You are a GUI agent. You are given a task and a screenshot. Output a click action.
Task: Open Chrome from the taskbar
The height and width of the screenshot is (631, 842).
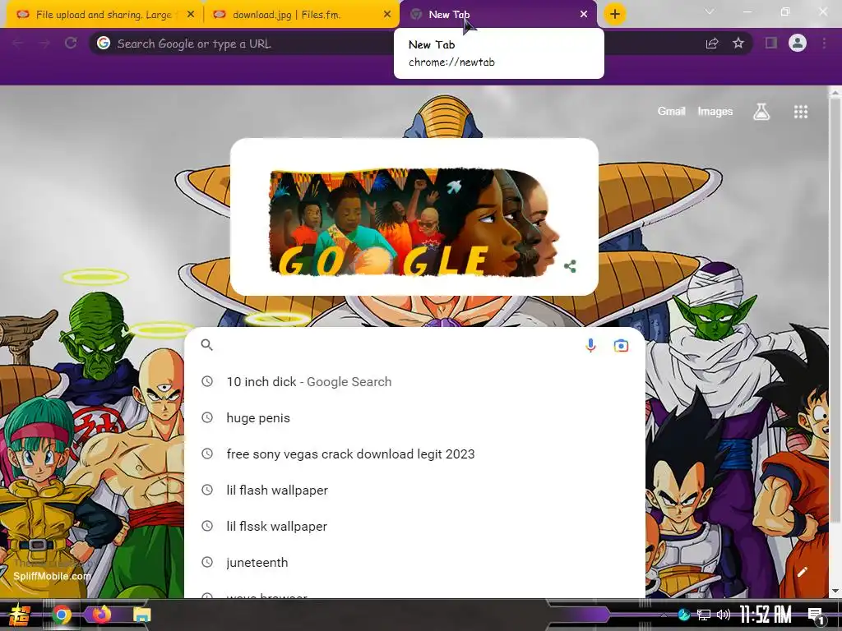coord(61,615)
